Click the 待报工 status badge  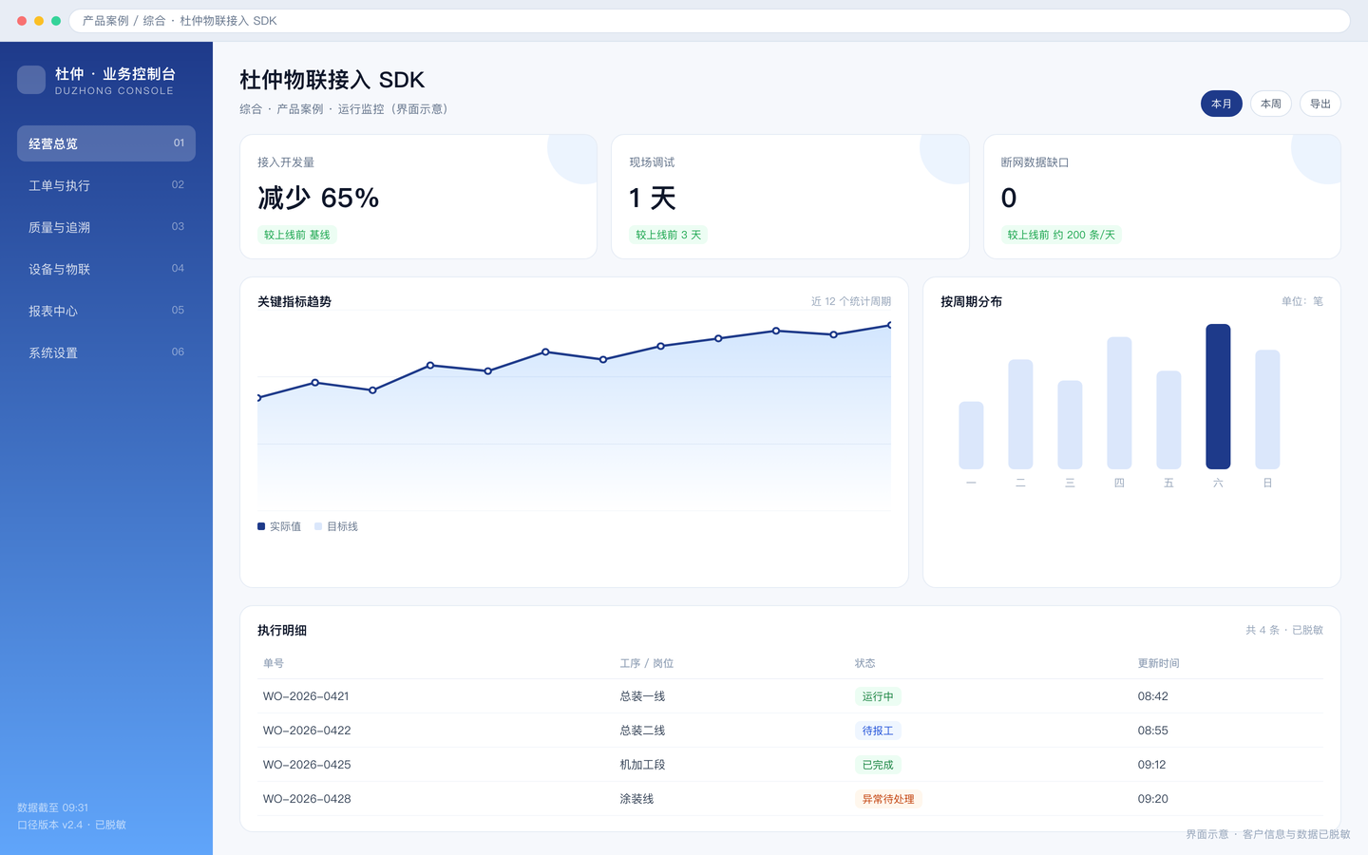878,731
